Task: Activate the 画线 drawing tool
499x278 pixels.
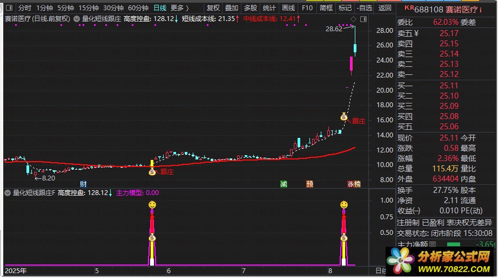Action: pos(288,8)
